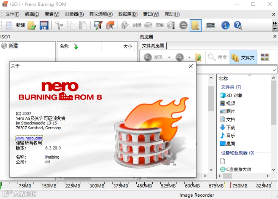Collapse the 设备和驱动器 (9) group
Image resolution: width=278 pixels, height=199 pixels.
tap(238, 153)
